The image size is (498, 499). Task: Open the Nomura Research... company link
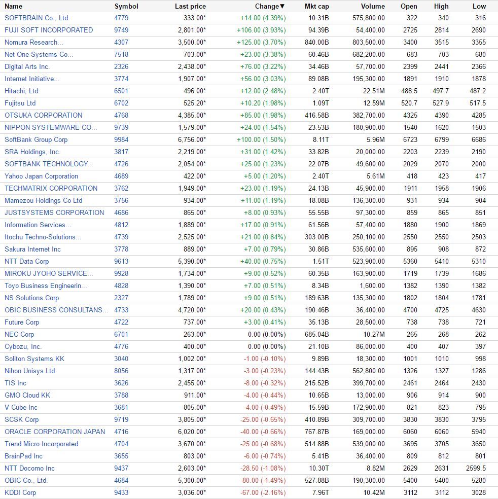(34, 42)
